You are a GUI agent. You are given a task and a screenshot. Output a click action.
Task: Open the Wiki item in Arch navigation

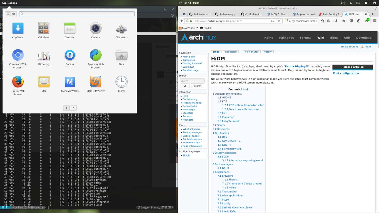321,38
